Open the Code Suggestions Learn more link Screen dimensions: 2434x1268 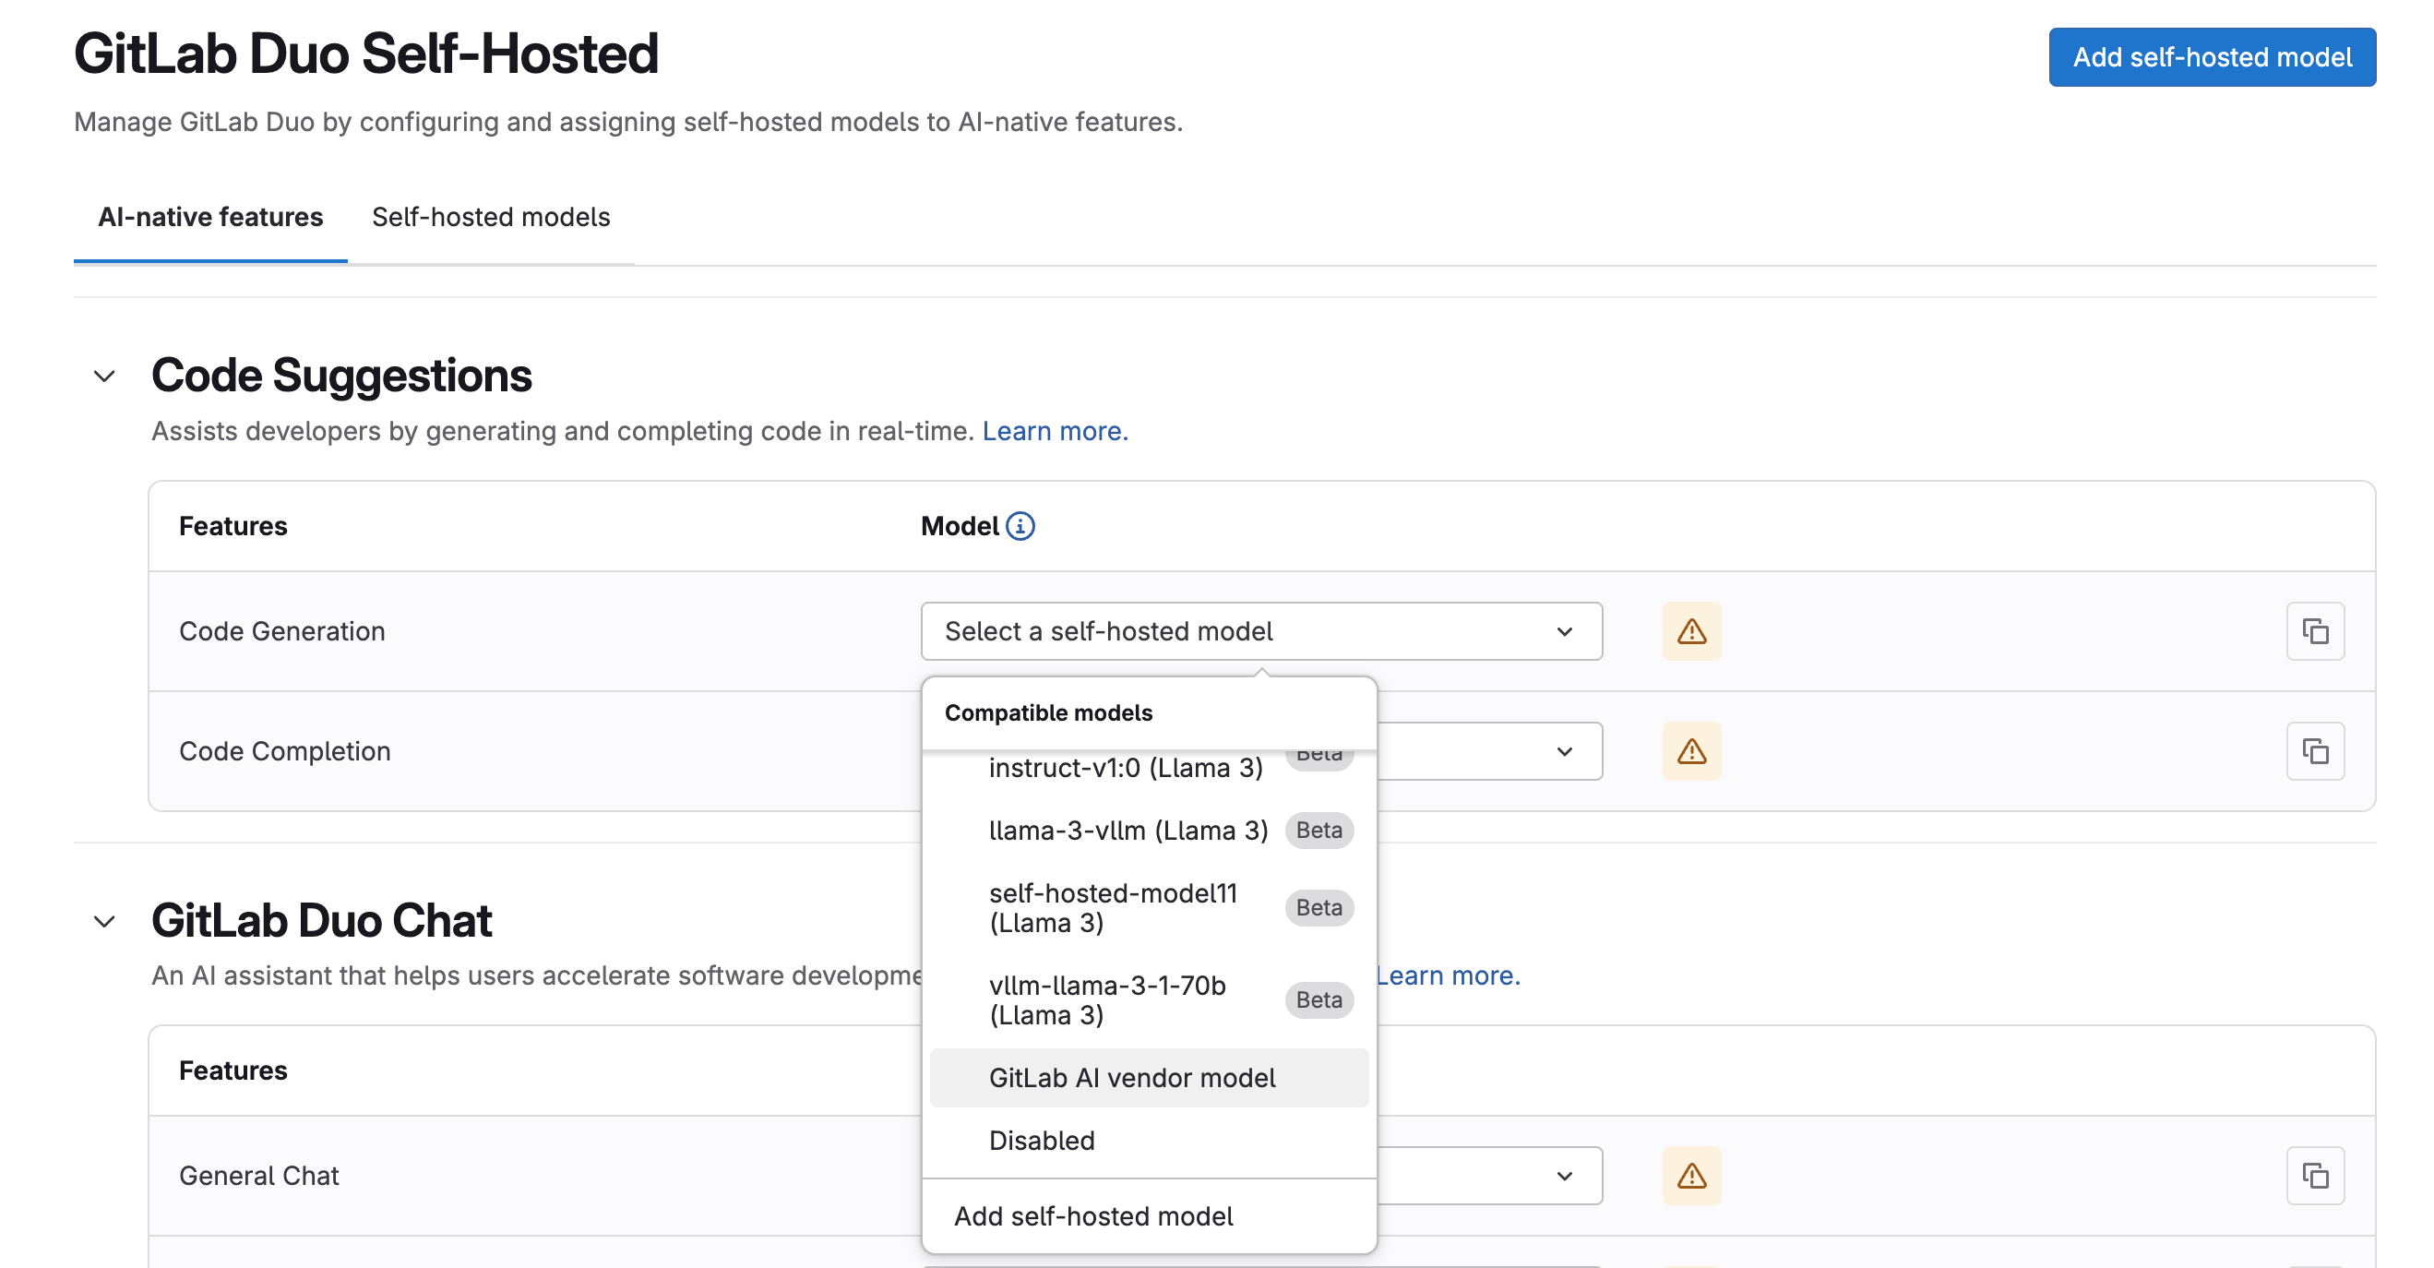(x=1055, y=431)
